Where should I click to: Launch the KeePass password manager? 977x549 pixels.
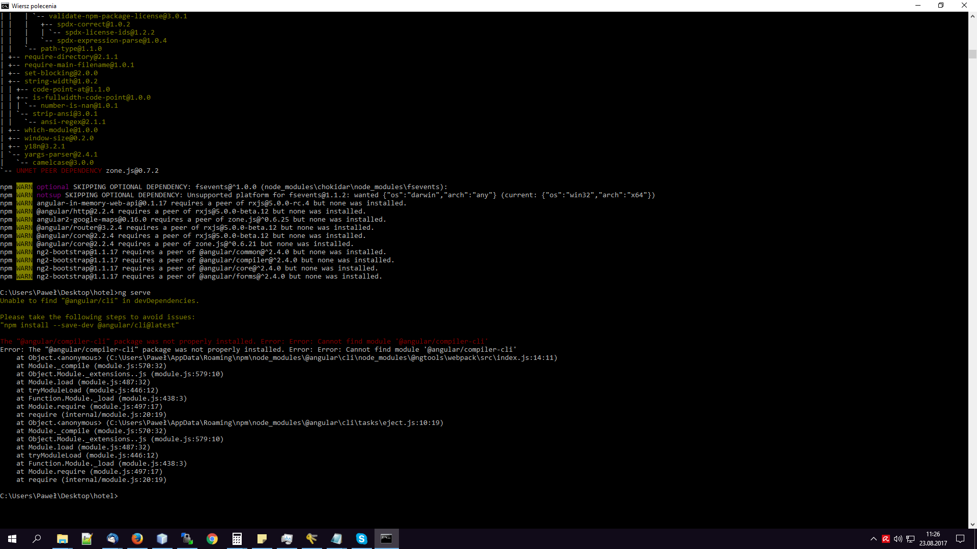click(x=311, y=538)
